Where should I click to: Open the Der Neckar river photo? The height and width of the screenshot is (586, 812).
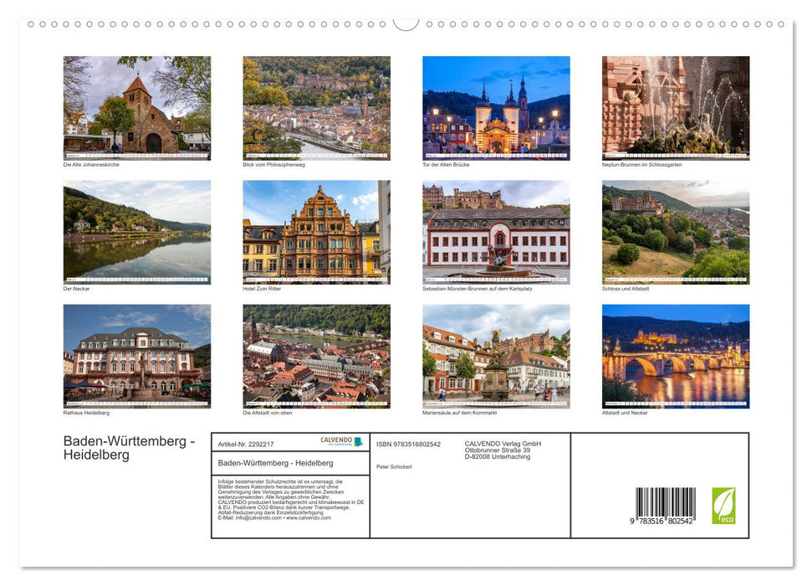click(136, 232)
